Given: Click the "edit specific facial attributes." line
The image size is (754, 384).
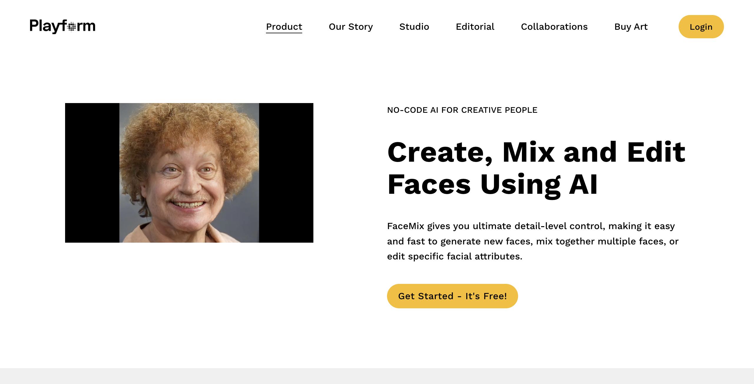Looking at the screenshot, I should coord(454,256).
